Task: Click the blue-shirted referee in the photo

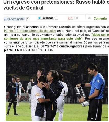Action: (94, 92)
